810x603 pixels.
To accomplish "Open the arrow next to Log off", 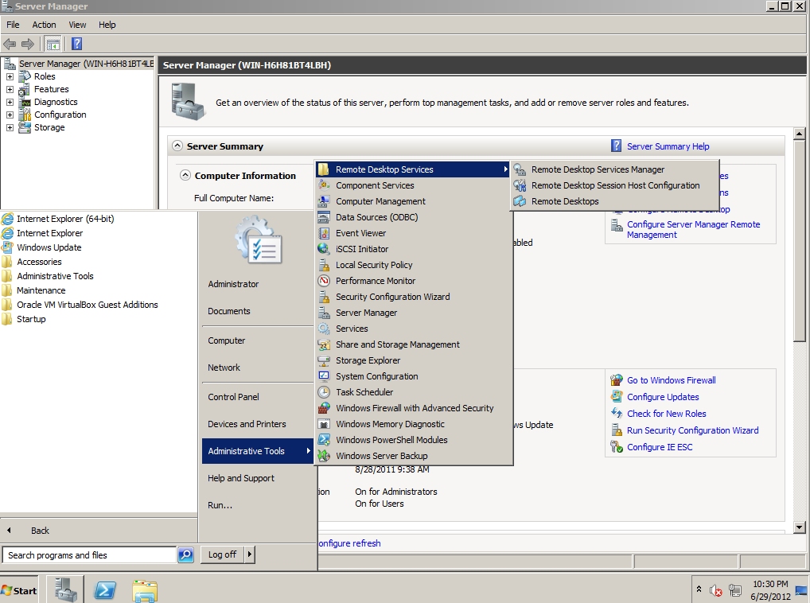I will pyautogui.click(x=250, y=554).
